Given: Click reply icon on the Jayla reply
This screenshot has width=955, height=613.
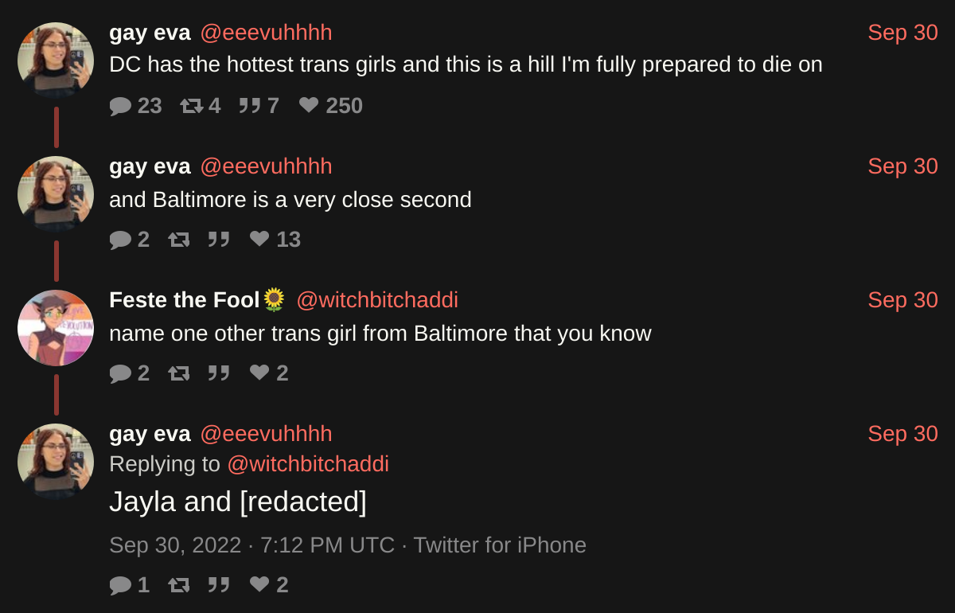Looking at the screenshot, I should tap(120, 585).
